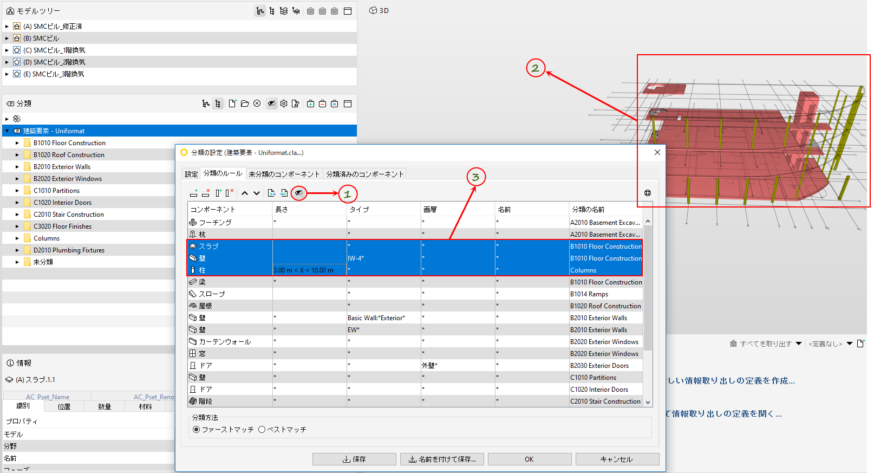Move the selected rule up
Screen dimensions: 874x473
point(245,193)
